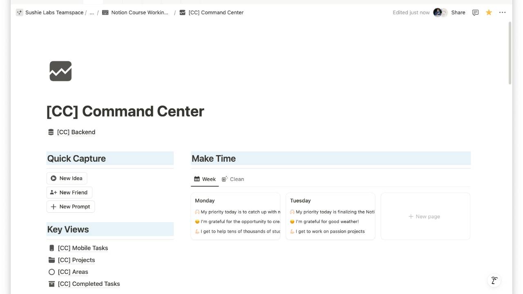Click the circle icon beside [CC] Areas
Viewport: 523px width, 294px height.
(x=51, y=272)
